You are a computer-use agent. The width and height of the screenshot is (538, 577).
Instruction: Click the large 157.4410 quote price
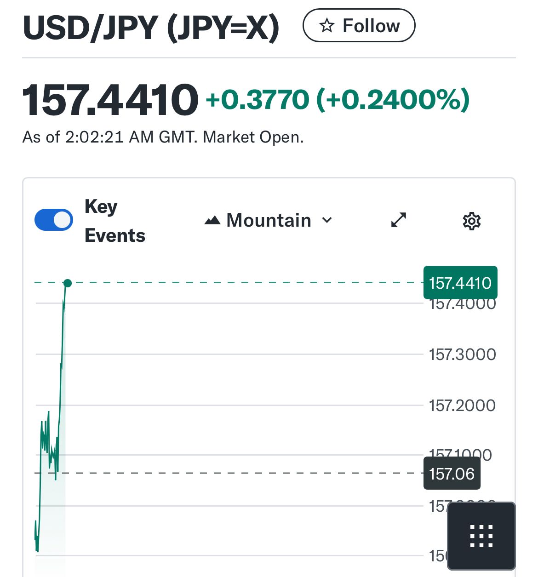tap(110, 100)
